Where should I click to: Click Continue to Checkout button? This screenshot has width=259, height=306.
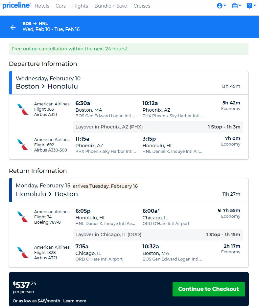tap(209, 289)
